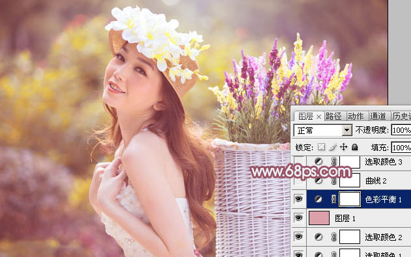Switch to the history tab 历史记录
The height and width of the screenshot is (257, 411).
tap(402, 116)
